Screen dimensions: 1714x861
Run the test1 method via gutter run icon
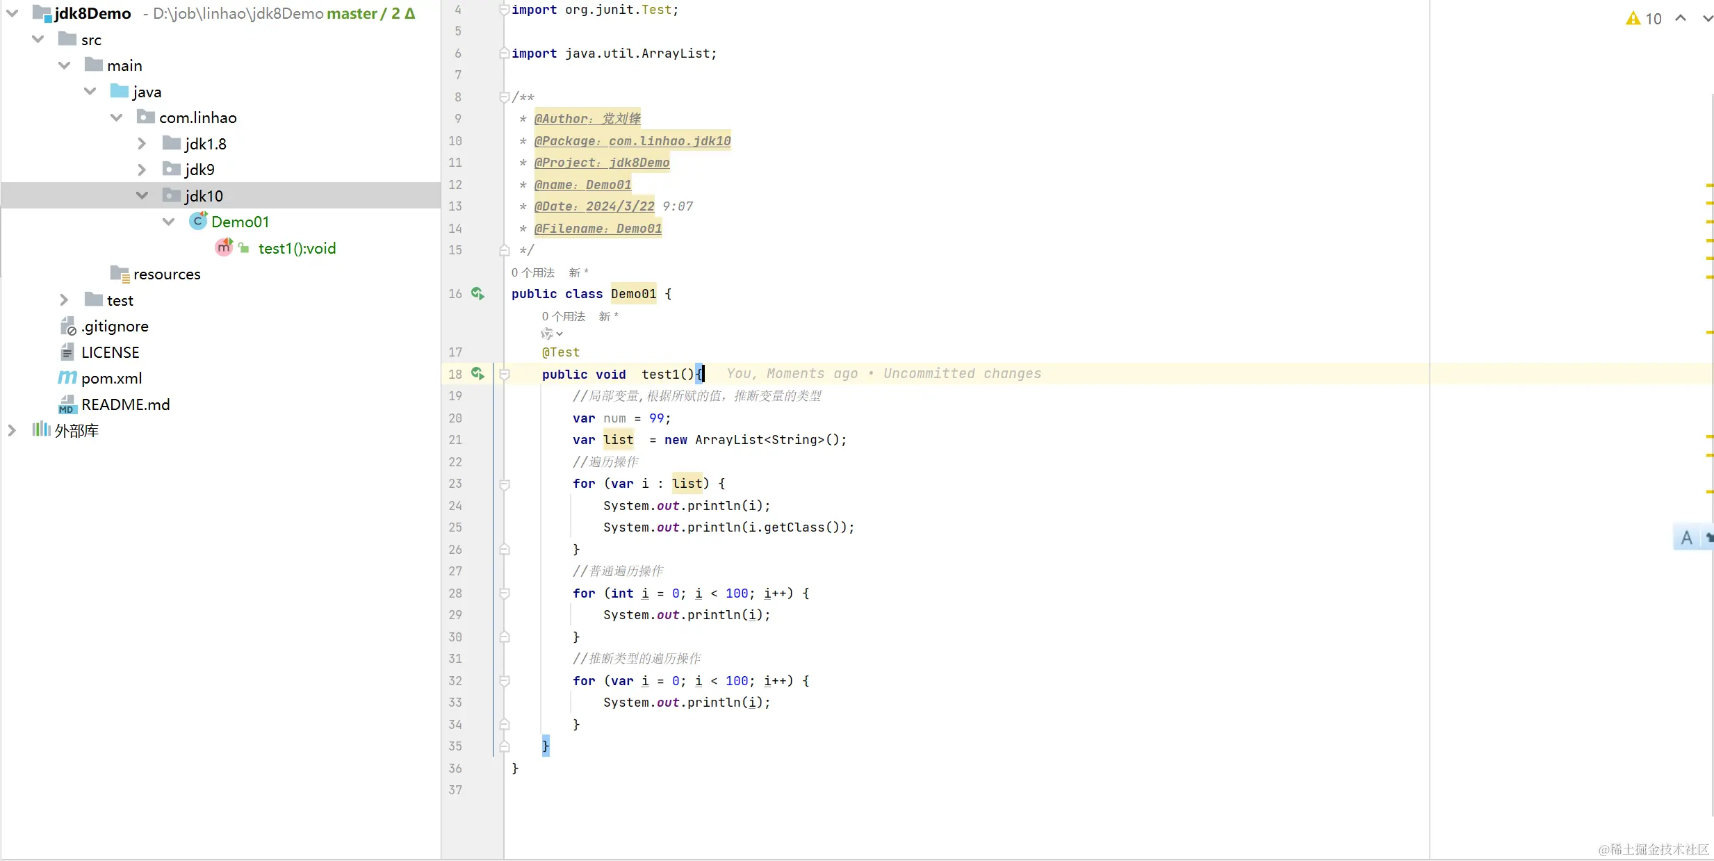(478, 374)
